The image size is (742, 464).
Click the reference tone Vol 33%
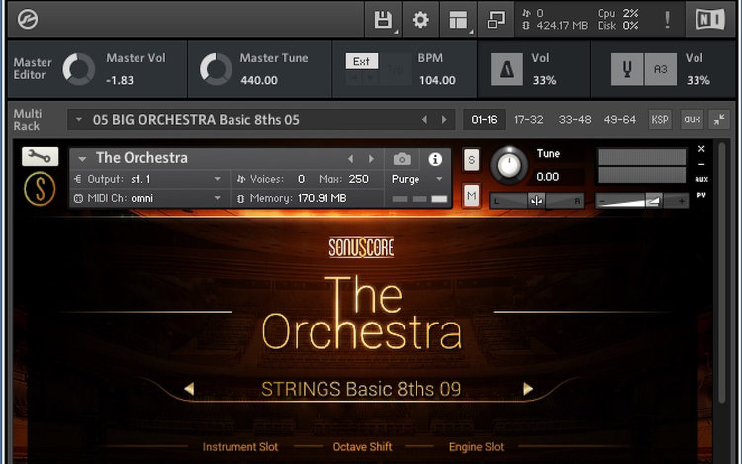[698, 80]
